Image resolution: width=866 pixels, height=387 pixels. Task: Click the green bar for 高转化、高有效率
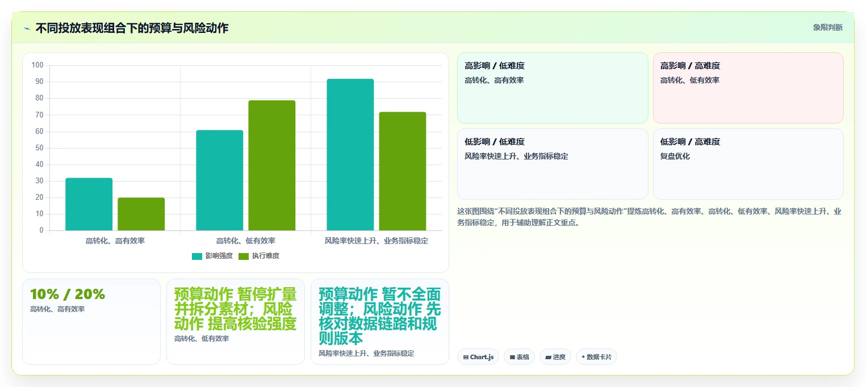(141, 214)
